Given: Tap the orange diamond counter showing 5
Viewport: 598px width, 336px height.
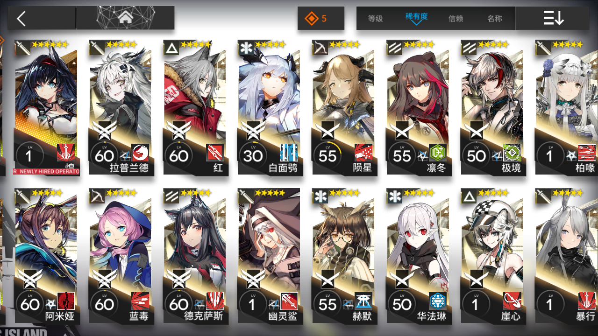Looking at the screenshot, I should pyautogui.click(x=321, y=19).
